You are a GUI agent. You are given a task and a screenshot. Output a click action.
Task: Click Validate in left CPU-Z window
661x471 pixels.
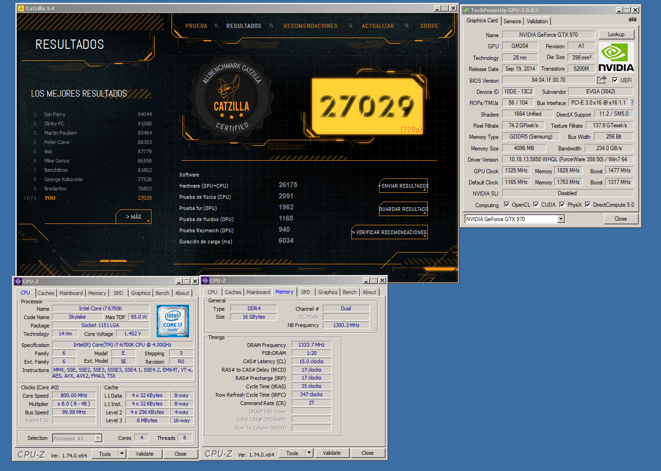144,454
